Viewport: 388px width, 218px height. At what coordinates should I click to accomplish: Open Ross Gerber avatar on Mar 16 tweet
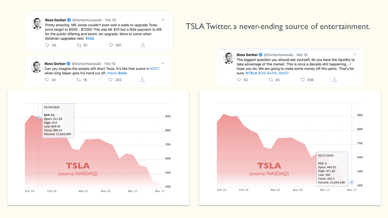tap(228, 58)
